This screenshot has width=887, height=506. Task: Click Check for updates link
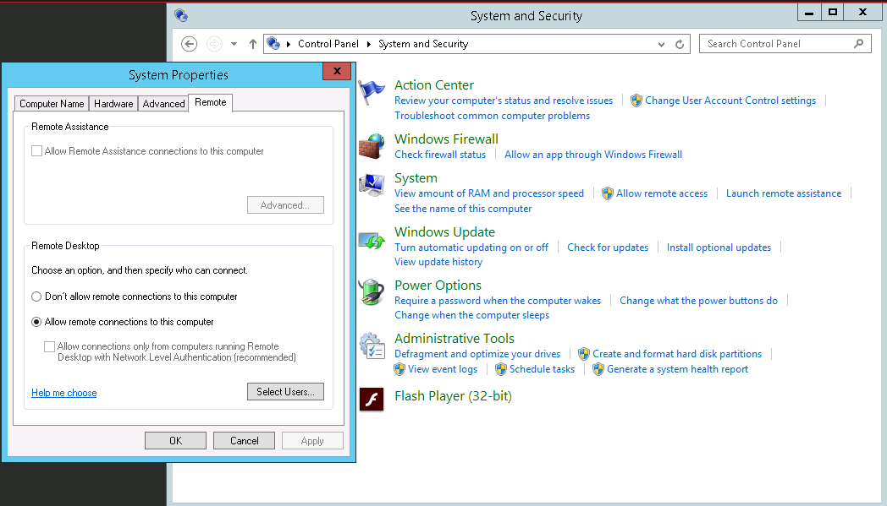point(608,248)
